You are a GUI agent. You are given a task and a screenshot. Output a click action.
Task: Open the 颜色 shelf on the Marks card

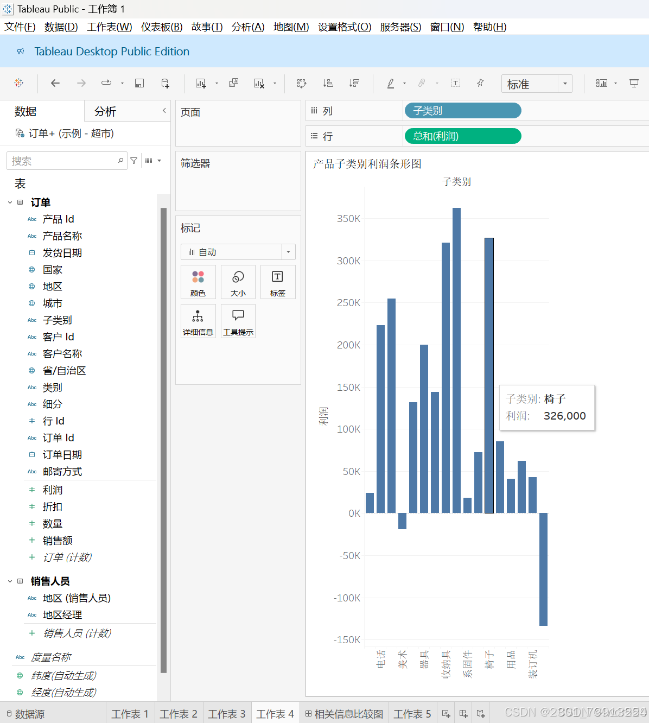click(198, 282)
